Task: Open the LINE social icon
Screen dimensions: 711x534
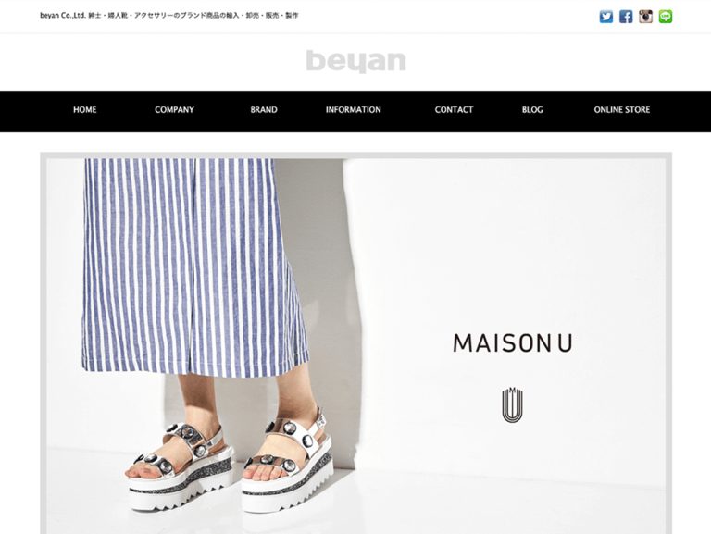Action: [x=666, y=17]
